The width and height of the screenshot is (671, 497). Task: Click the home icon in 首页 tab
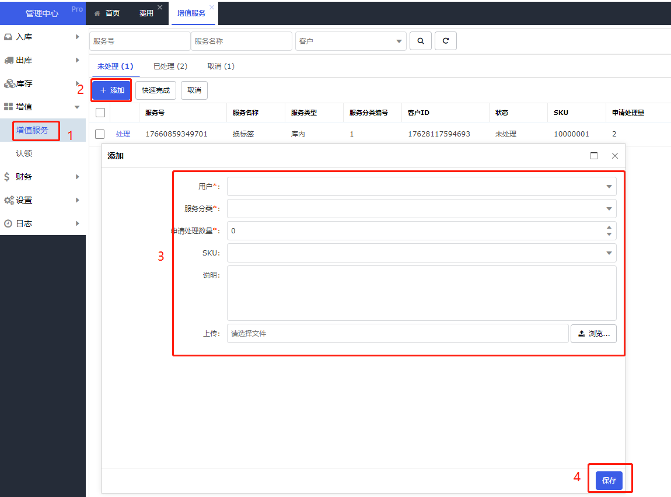97,13
